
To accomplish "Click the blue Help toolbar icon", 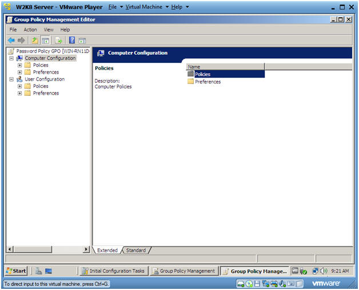I will coord(72,41).
